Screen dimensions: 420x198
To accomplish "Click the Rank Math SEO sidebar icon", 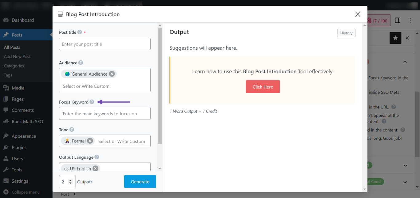I will [x=6, y=122].
